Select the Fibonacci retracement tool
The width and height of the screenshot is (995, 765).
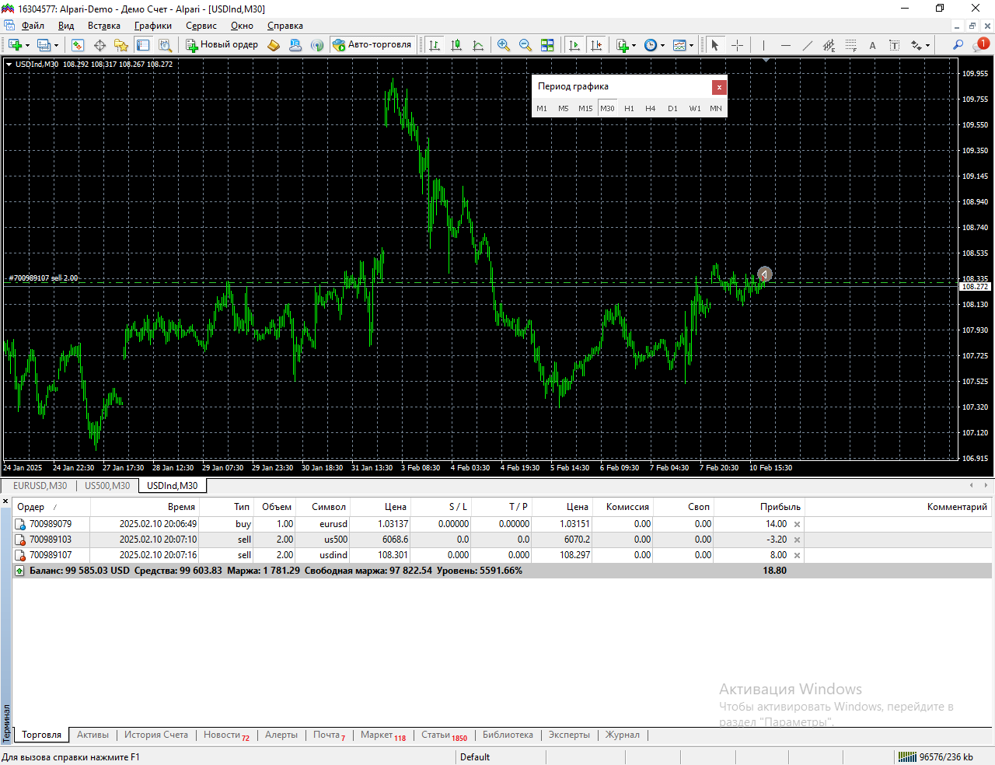(x=850, y=45)
